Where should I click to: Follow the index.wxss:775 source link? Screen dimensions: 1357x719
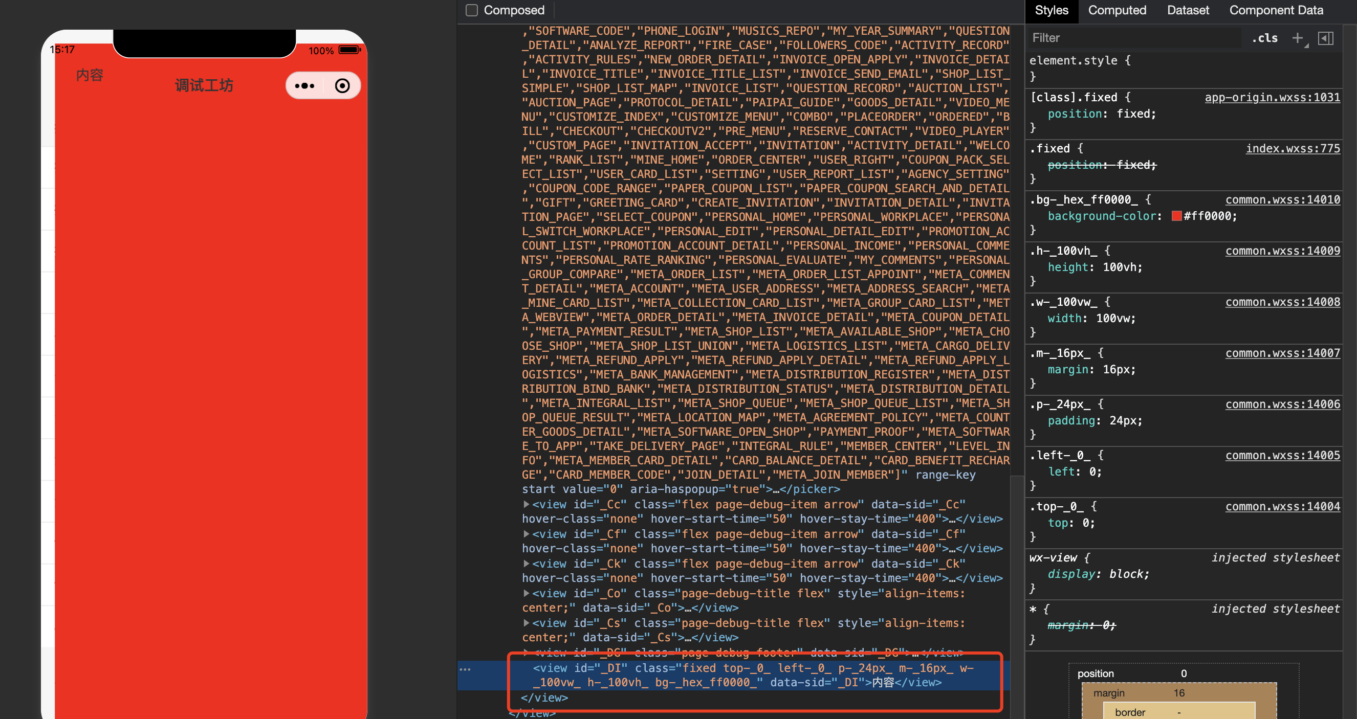(1292, 148)
